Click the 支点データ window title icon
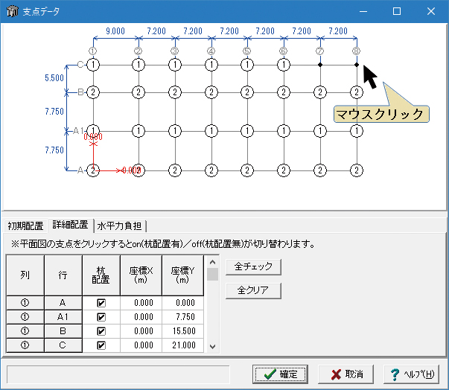This screenshot has width=449, height=390. pos(13,11)
